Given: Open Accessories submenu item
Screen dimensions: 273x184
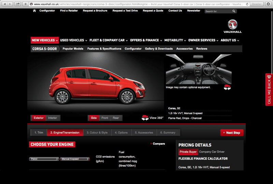Looking at the screenshot, I should pyautogui.click(x=184, y=49).
